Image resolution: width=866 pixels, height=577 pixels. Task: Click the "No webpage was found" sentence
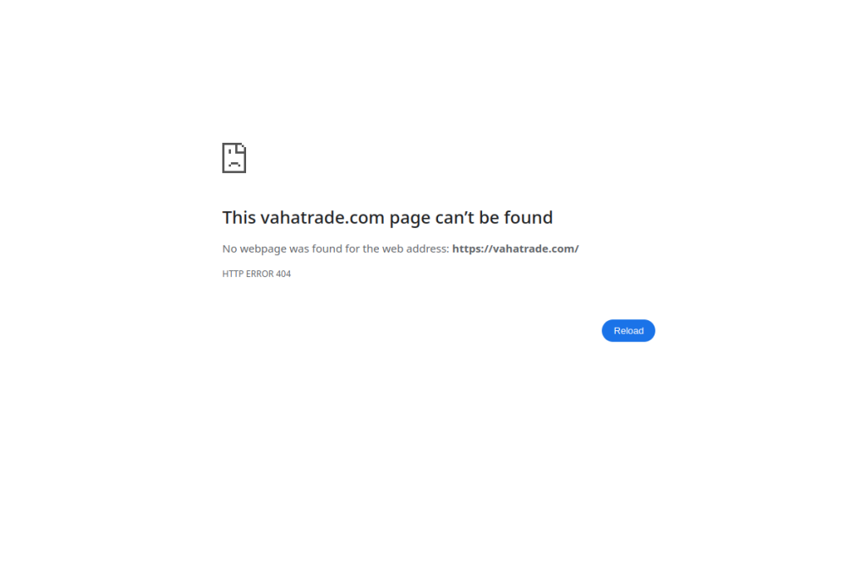coord(400,248)
